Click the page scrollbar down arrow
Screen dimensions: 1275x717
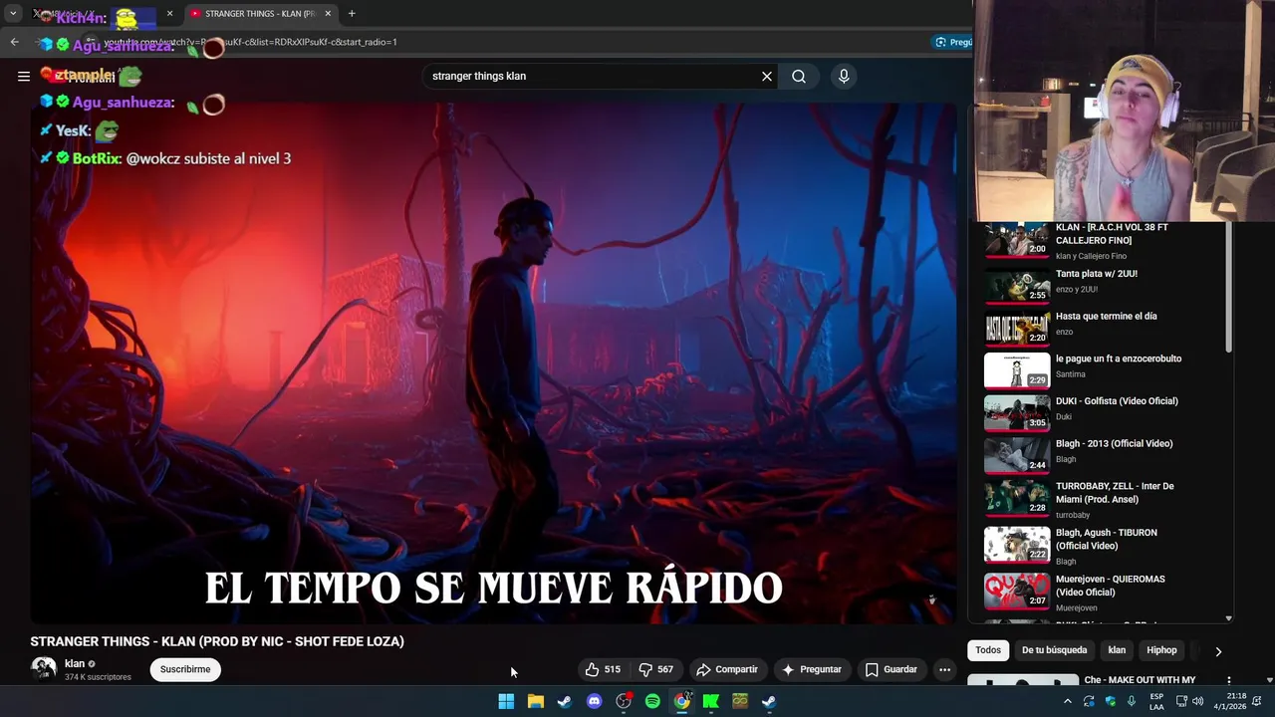(x=1270, y=680)
